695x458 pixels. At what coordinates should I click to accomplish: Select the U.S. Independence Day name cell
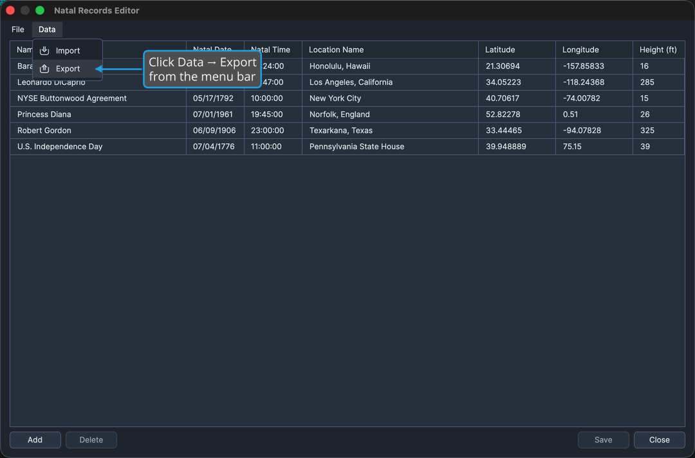[98, 147]
